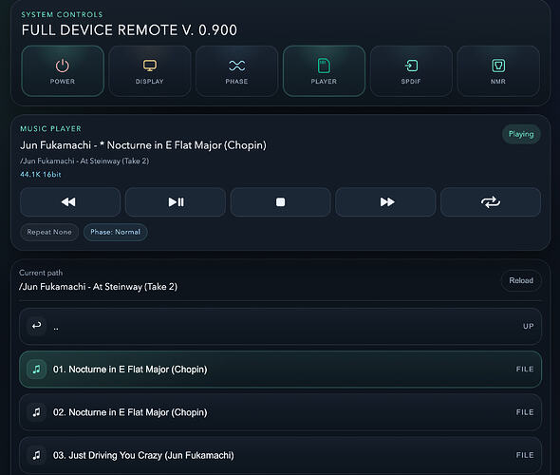This screenshot has height=475, width=560.
Task: Switch to the SPDIF input
Action: pos(411,71)
